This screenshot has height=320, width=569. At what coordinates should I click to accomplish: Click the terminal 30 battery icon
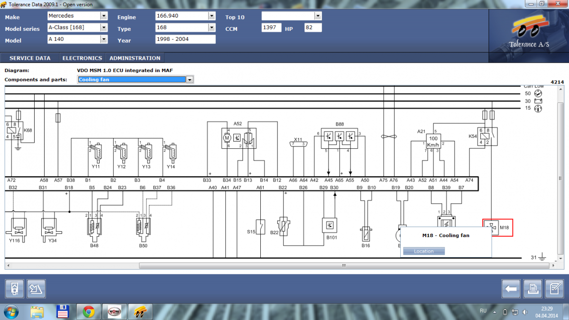coord(538,101)
